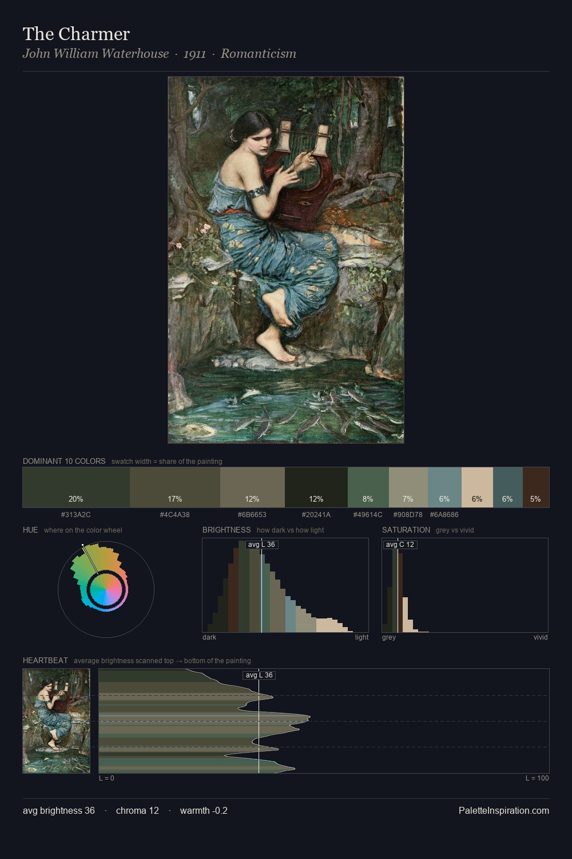
Task: Click the "DOMINANT 10 COLORS" heading
Action: tap(64, 461)
